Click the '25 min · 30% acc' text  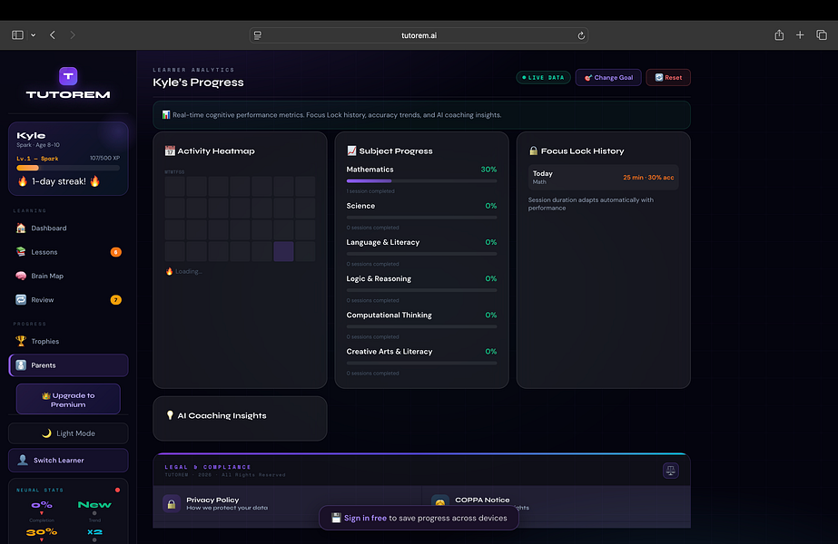pos(648,177)
